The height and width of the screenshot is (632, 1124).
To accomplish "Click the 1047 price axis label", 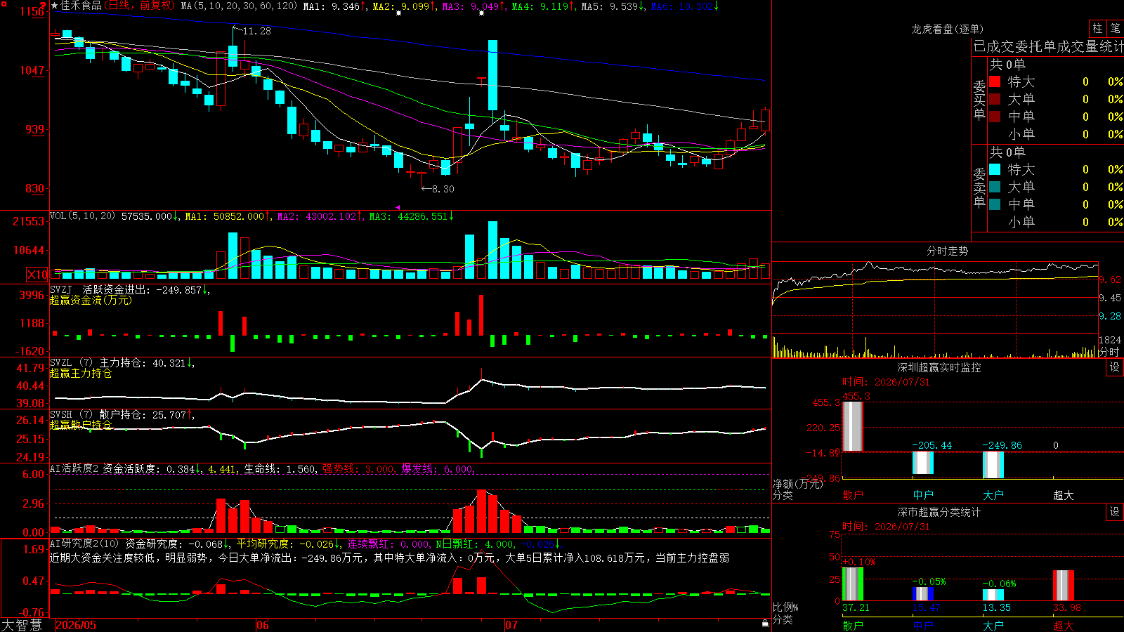I will click(32, 70).
